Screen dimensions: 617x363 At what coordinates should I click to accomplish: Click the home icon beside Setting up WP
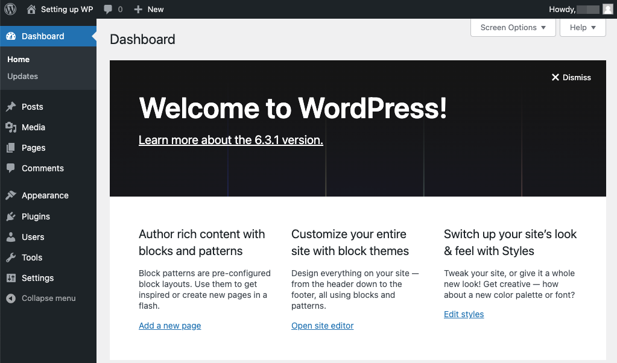(31, 9)
